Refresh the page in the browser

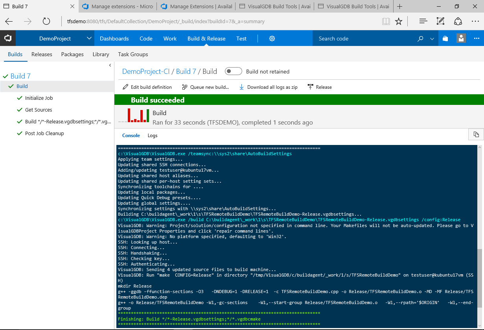46,22
